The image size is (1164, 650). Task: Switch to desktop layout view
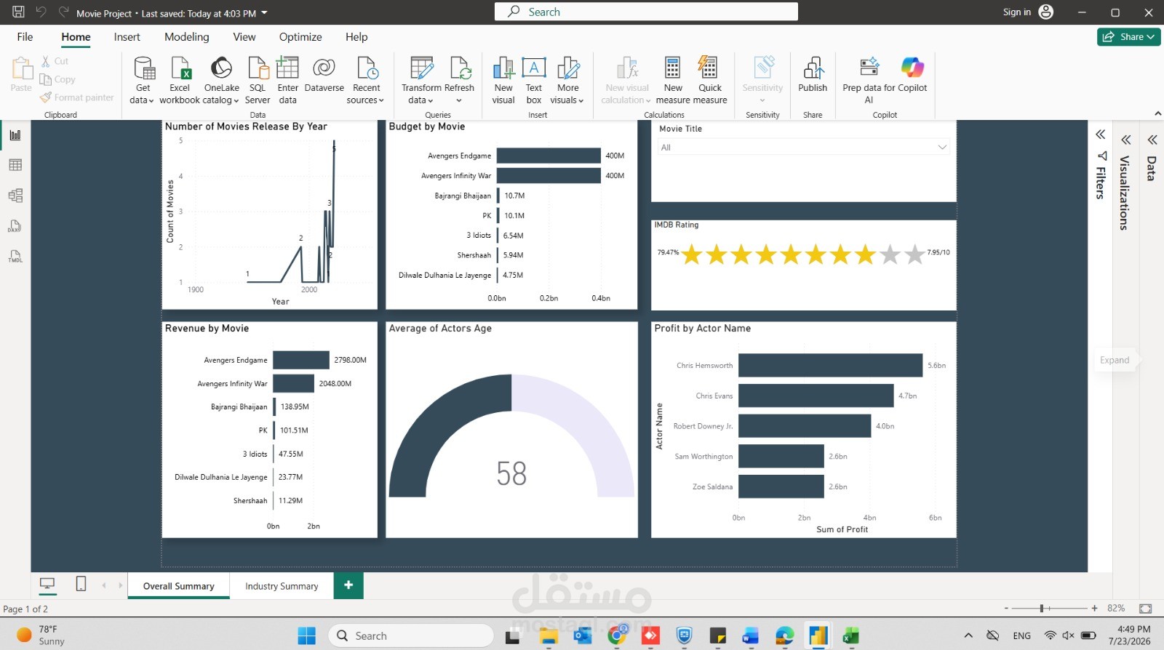pyautogui.click(x=47, y=585)
